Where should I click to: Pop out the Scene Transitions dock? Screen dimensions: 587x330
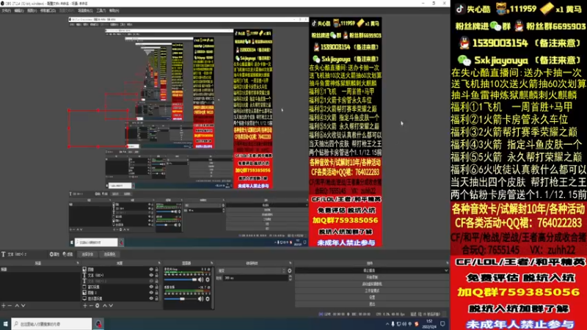pyautogui.click(x=290, y=263)
